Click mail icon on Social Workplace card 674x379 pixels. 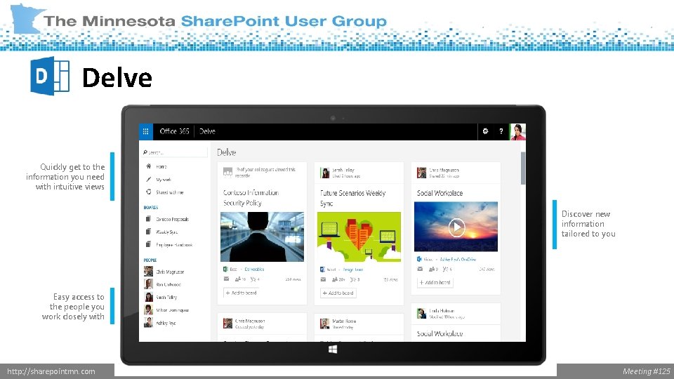pyautogui.click(x=420, y=269)
